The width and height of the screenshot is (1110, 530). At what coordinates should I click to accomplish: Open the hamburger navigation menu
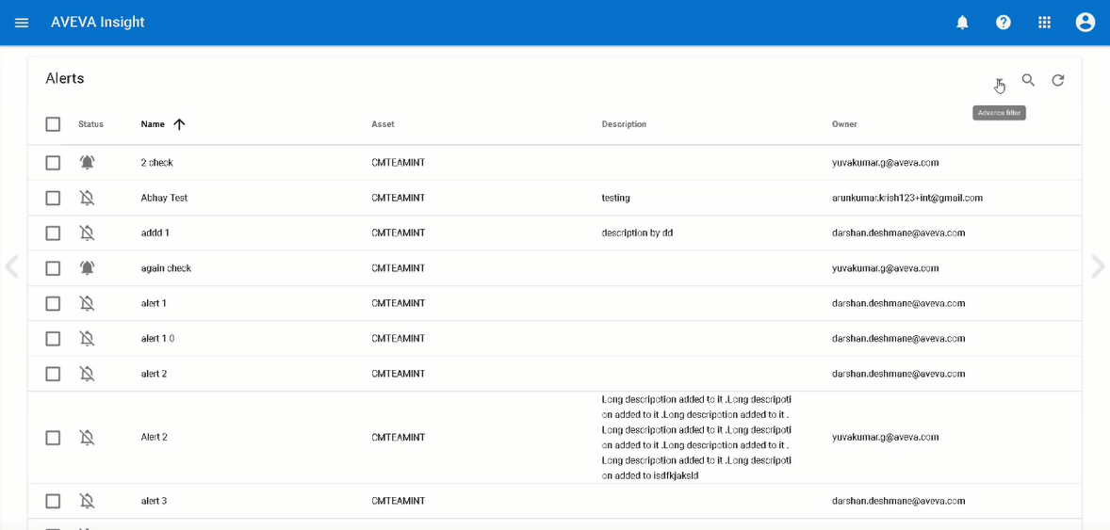click(x=22, y=23)
